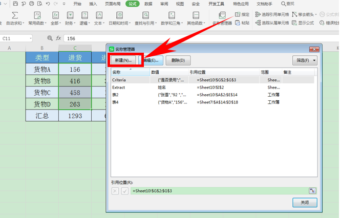Click the 日期和时间 date and time icon
The image size is (340, 218).
coord(119,15)
